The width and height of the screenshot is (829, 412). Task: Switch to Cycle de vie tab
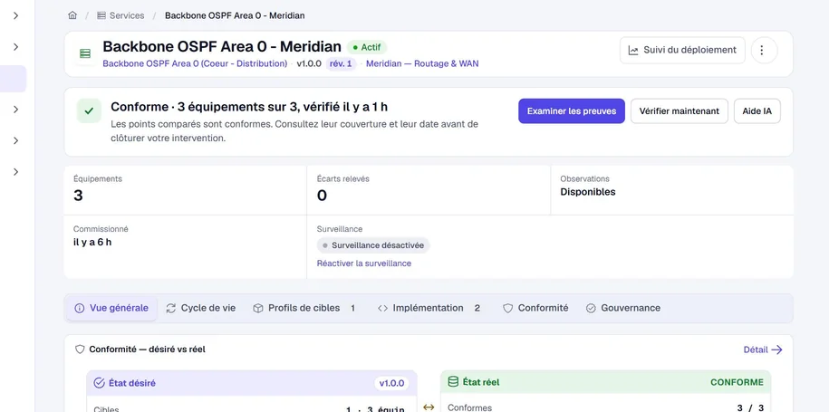point(201,308)
